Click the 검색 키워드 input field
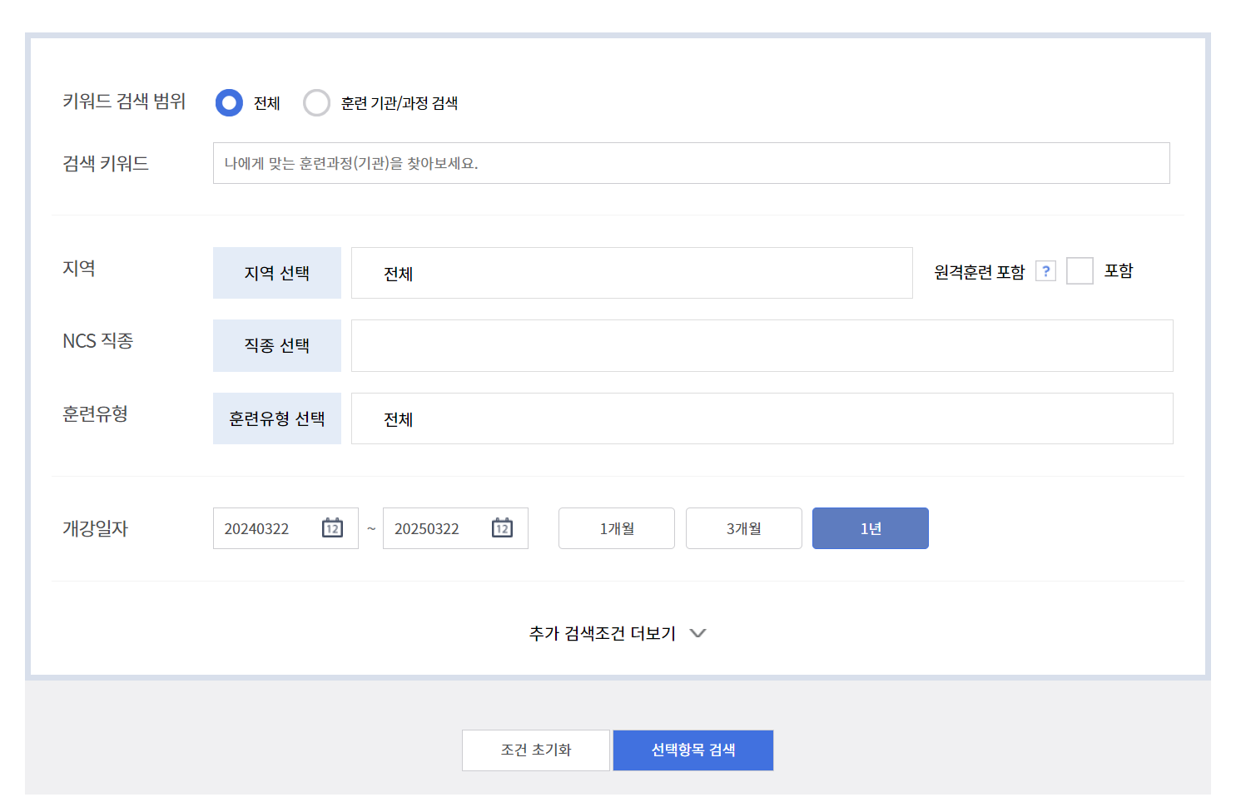 (x=691, y=163)
